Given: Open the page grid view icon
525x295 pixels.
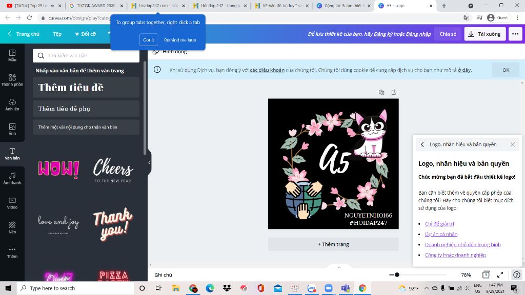Looking at the screenshot, I should (486, 275).
